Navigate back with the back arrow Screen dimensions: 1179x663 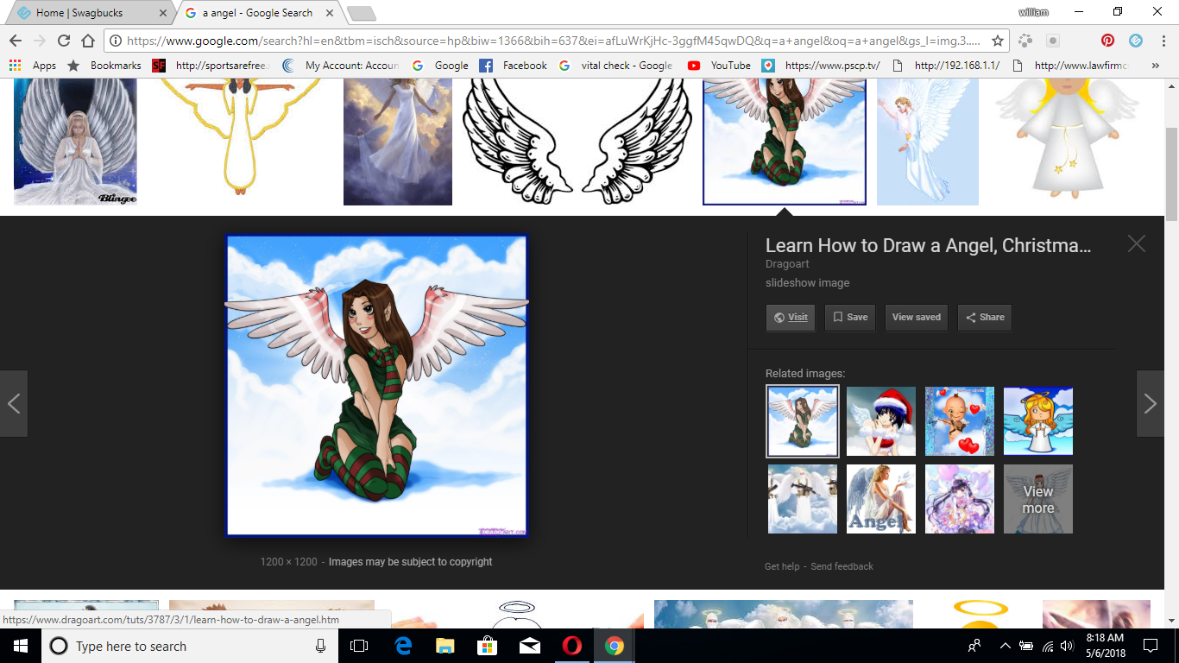pos(15,41)
